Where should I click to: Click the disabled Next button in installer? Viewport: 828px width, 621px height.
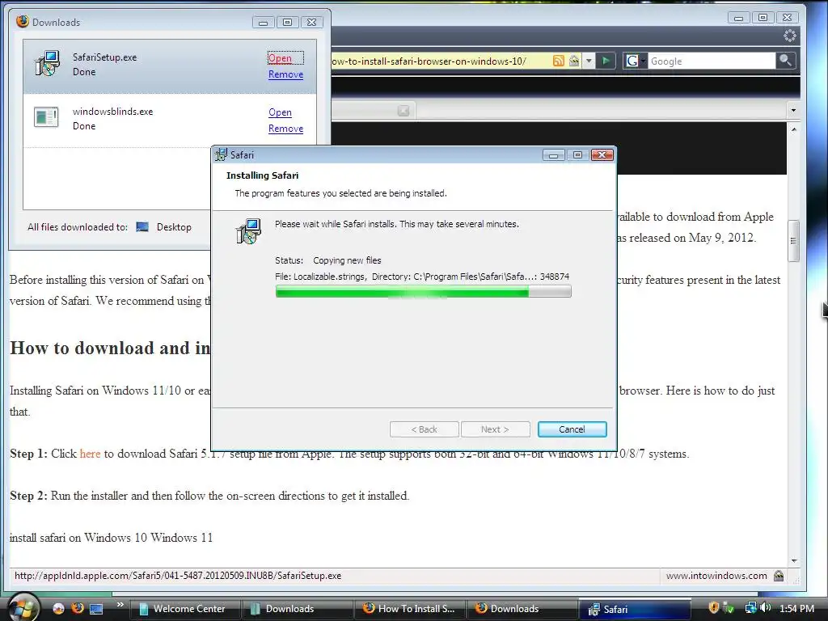[x=496, y=429]
